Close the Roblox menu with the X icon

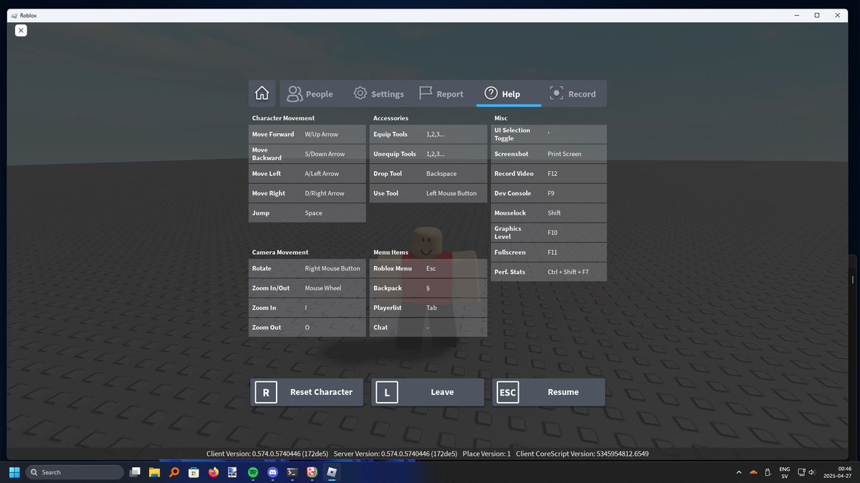(21, 30)
